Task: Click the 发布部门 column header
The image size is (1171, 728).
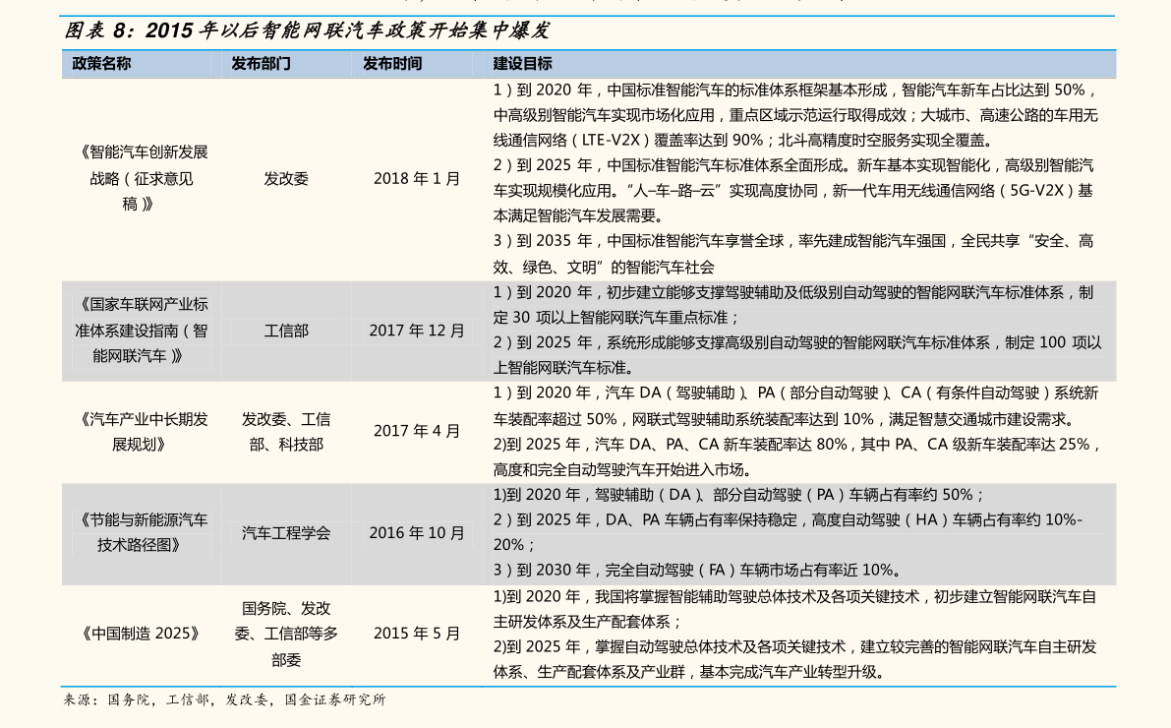Action: 261,64
